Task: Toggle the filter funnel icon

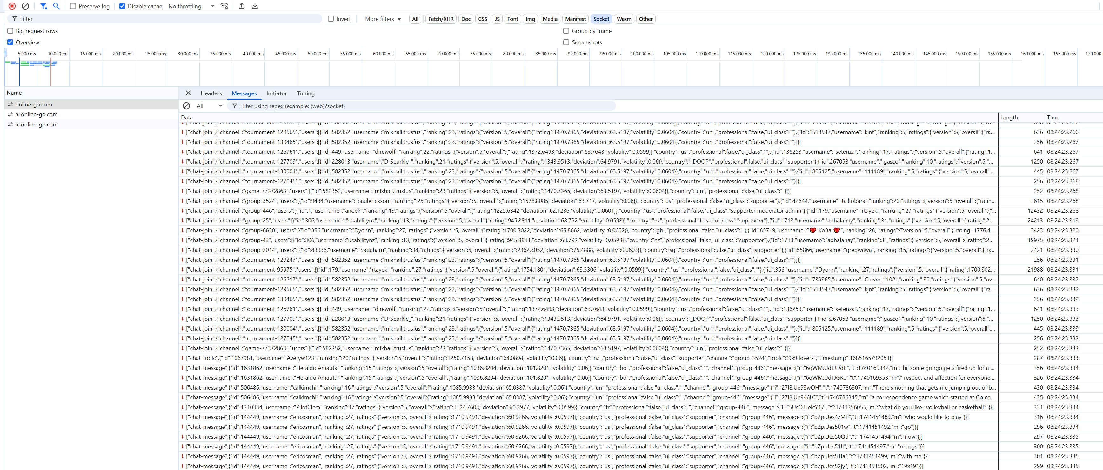Action: (x=43, y=6)
